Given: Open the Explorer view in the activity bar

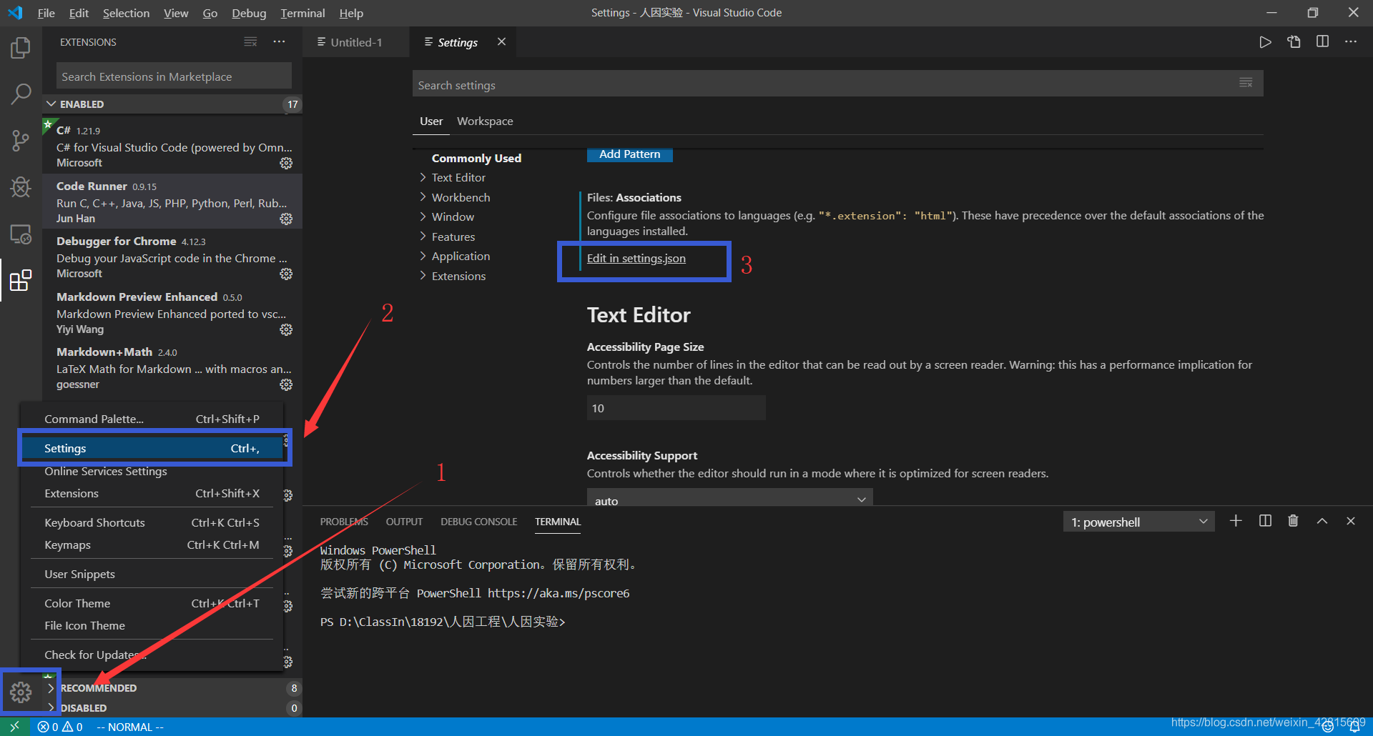Looking at the screenshot, I should (x=21, y=48).
